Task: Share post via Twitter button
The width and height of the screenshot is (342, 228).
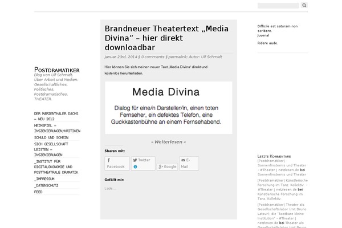Action: 143,163
